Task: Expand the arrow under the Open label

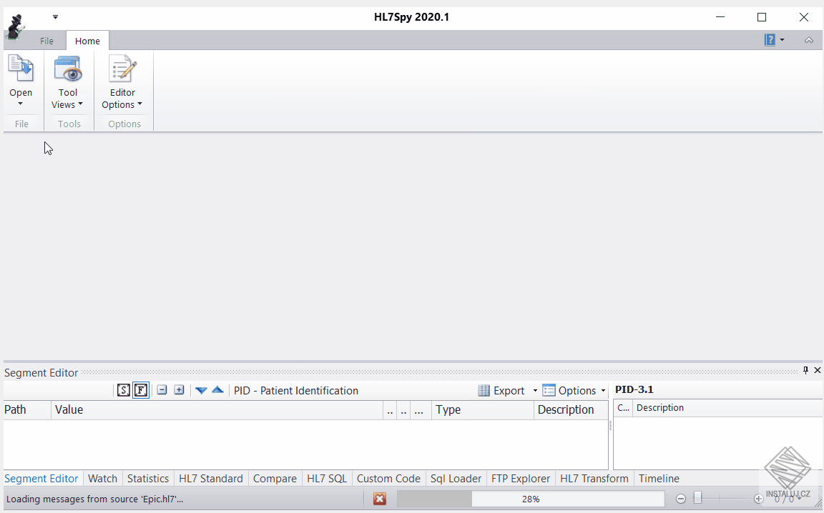Action: [x=21, y=104]
